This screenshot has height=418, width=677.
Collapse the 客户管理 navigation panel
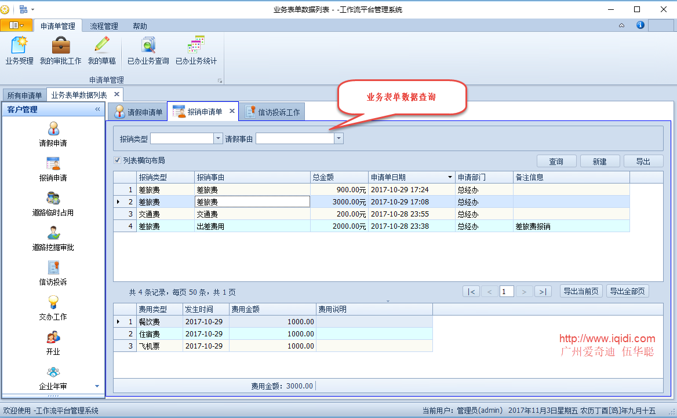pyautogui.click(x=97, y=109)
